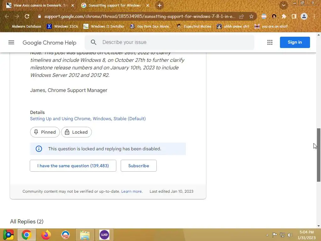This screenshot has height=241, width=321.
Task: Subscribe to this thread
Action: tap(139, 166)
